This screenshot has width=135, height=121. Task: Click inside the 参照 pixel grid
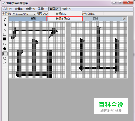99,50
